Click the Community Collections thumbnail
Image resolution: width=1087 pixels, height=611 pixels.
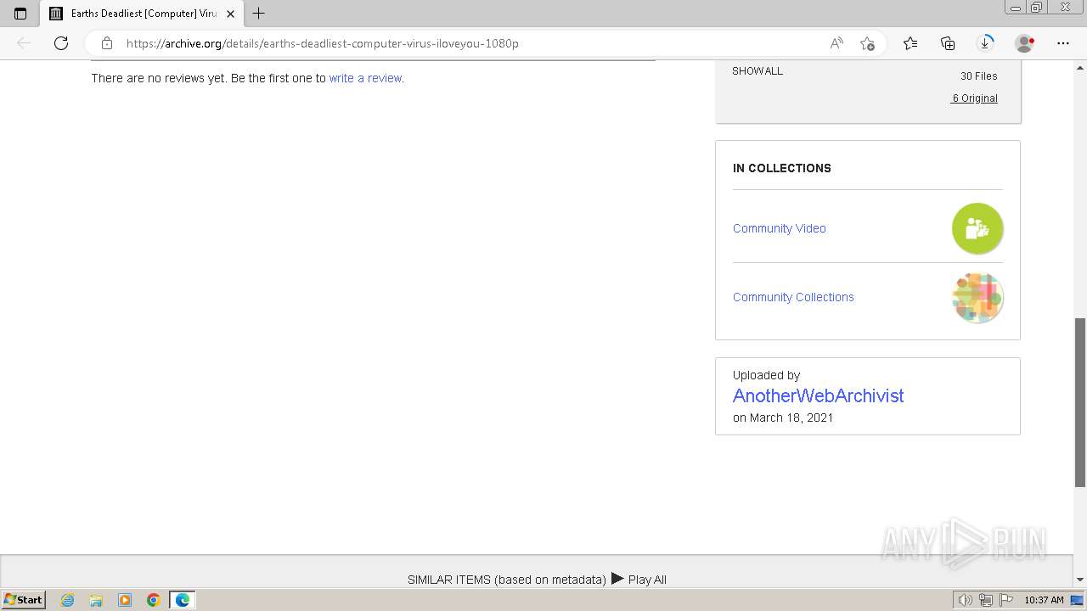pos(977,297)
